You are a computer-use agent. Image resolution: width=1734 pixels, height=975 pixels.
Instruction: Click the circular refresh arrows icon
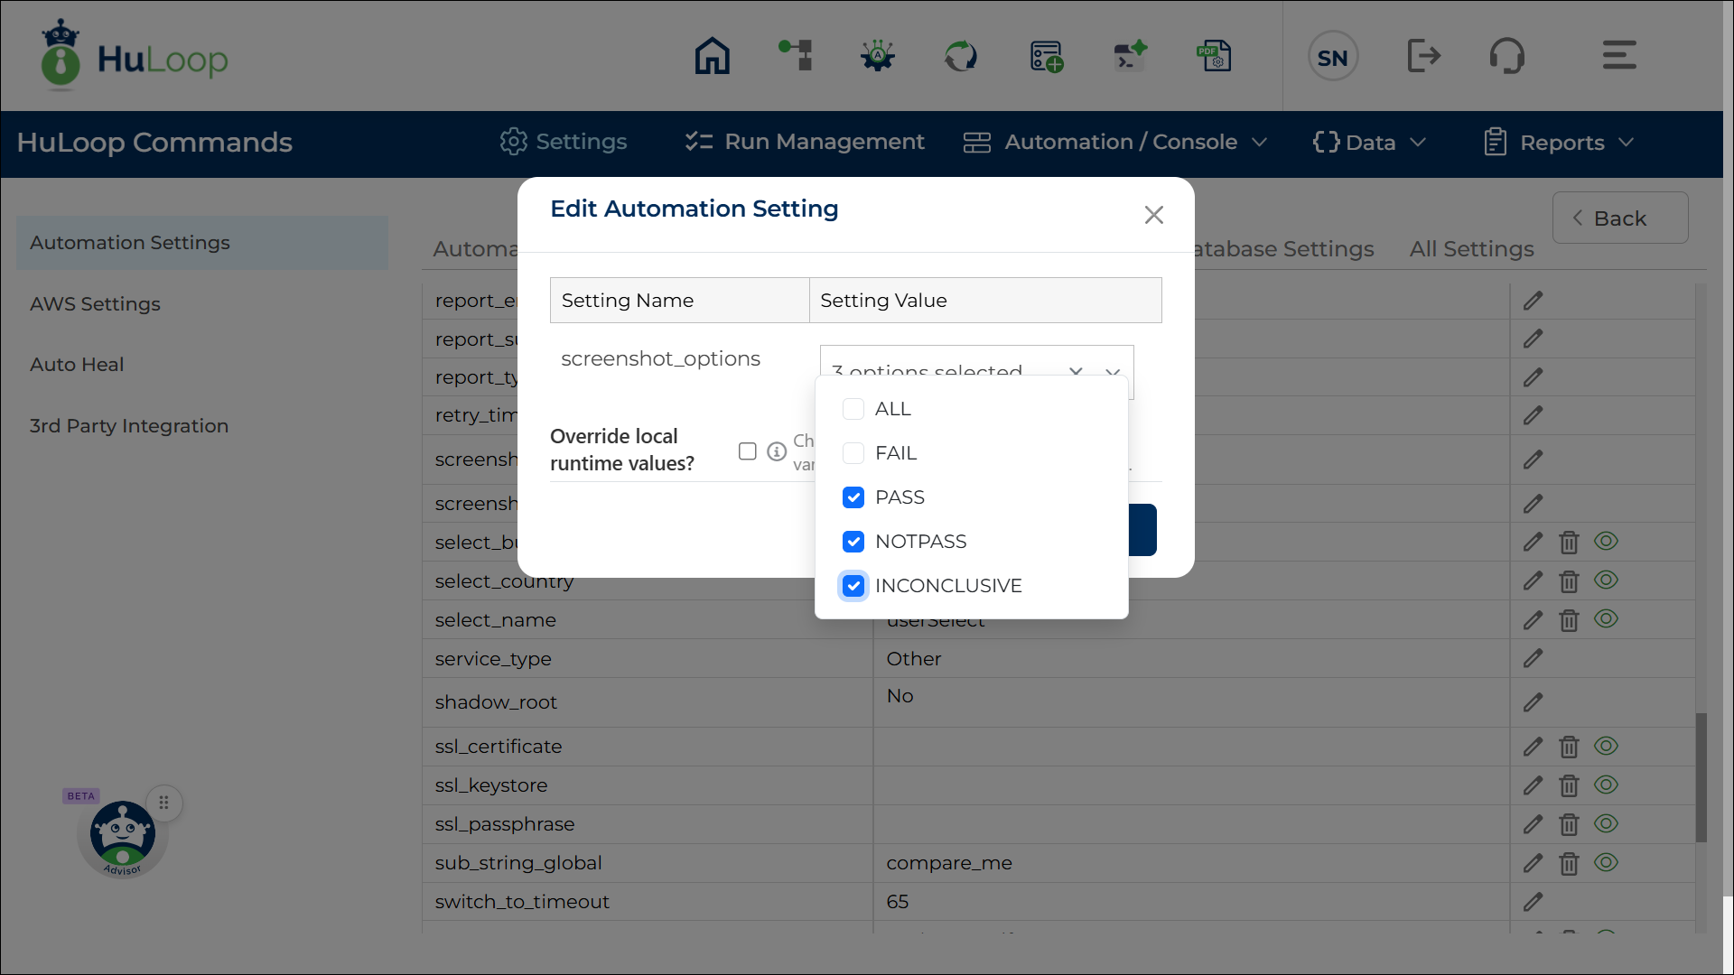(x=961, y=56)
